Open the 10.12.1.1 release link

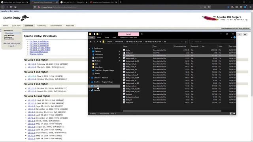tap(32, 88)
